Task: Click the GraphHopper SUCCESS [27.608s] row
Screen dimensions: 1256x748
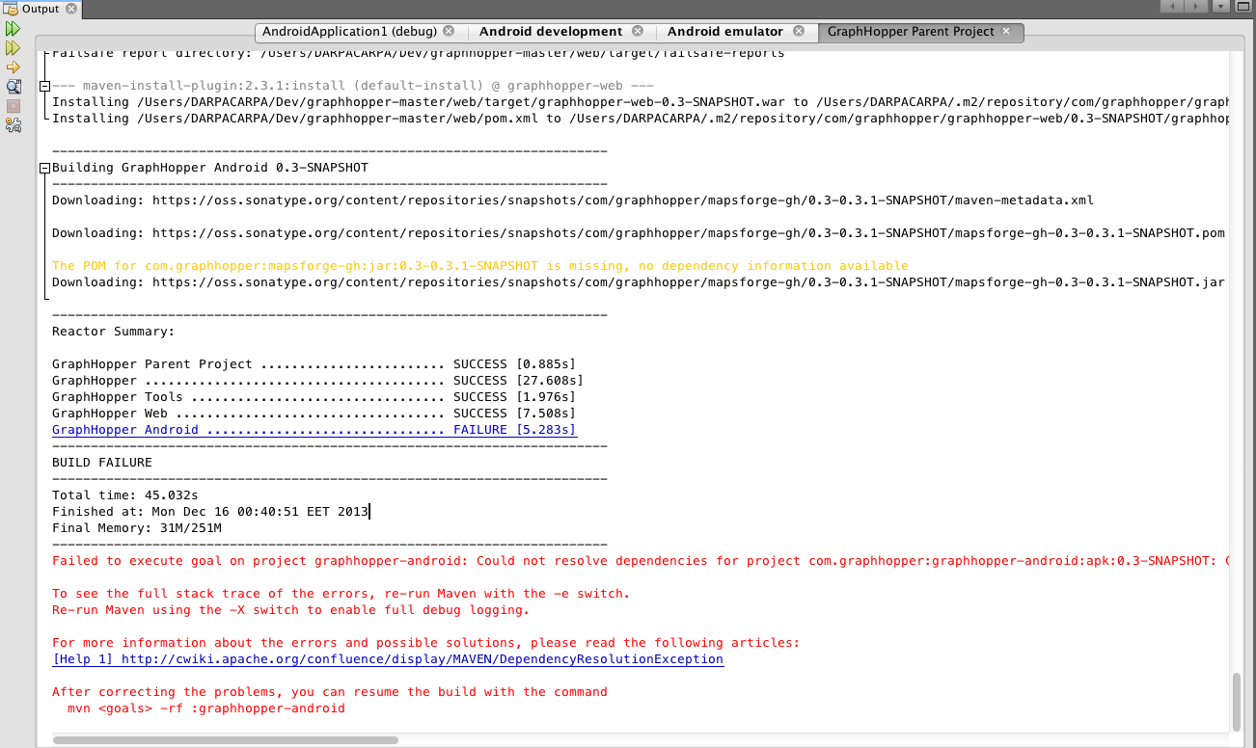Action: [318, 381]
